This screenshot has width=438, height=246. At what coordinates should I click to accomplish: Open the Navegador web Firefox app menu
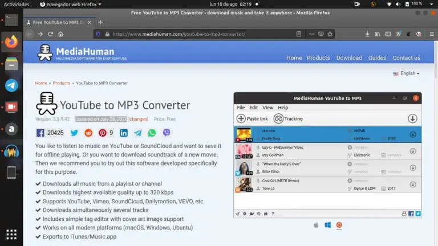(x=71, y=4)
